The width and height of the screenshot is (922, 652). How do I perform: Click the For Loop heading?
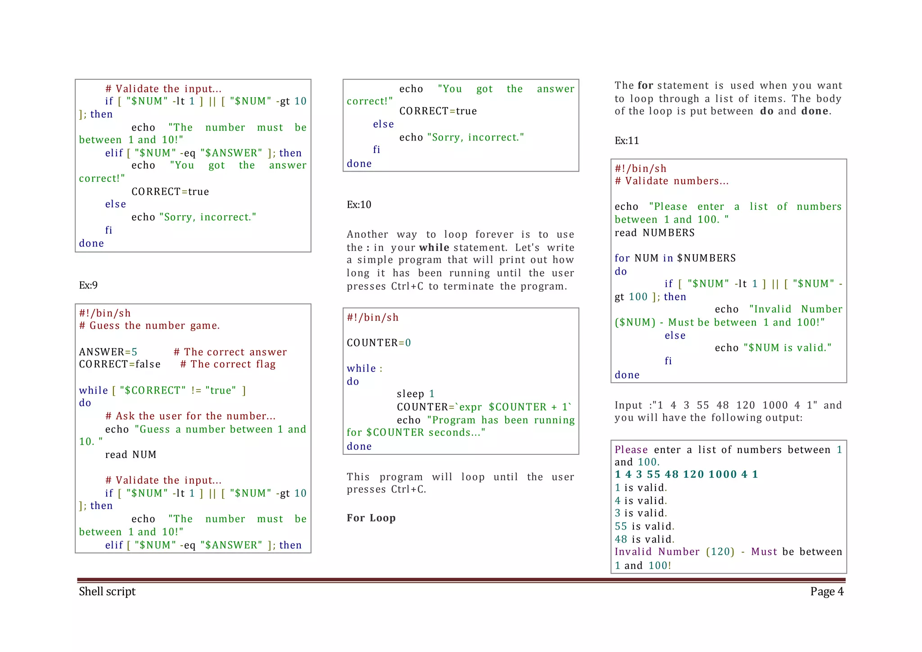(x=371, y=518)
